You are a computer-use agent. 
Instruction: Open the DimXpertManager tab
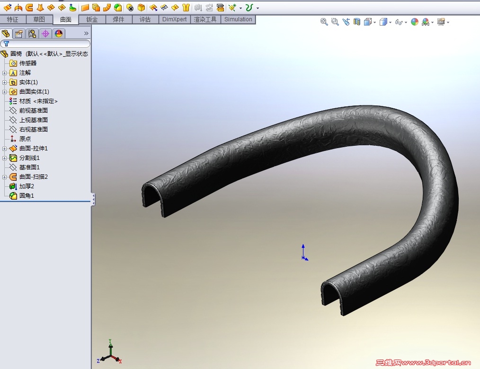45,33
